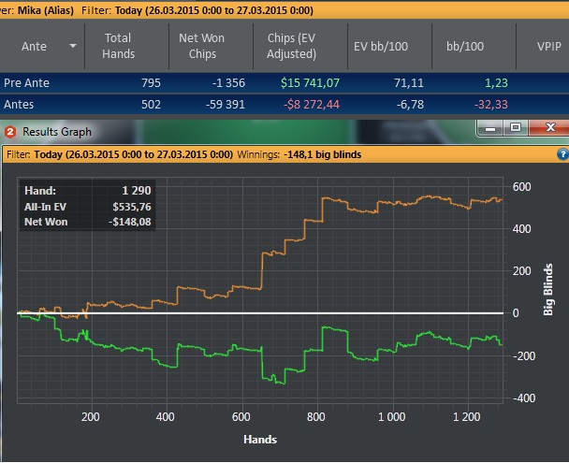Click the Net Won -$148,08 readout
Viewport: 569px width, 463px height.
point(87,222)
